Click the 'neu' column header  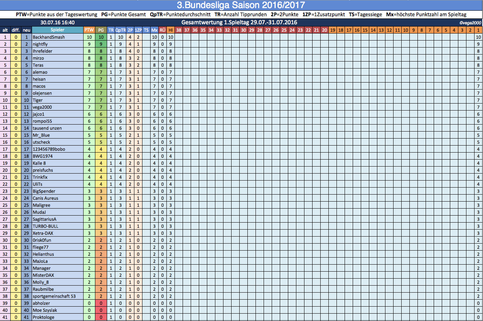[x=26, y=30]
